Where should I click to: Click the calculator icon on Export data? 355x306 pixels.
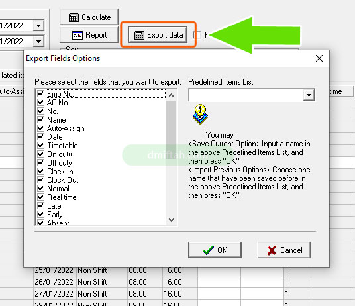coord(139,35)
